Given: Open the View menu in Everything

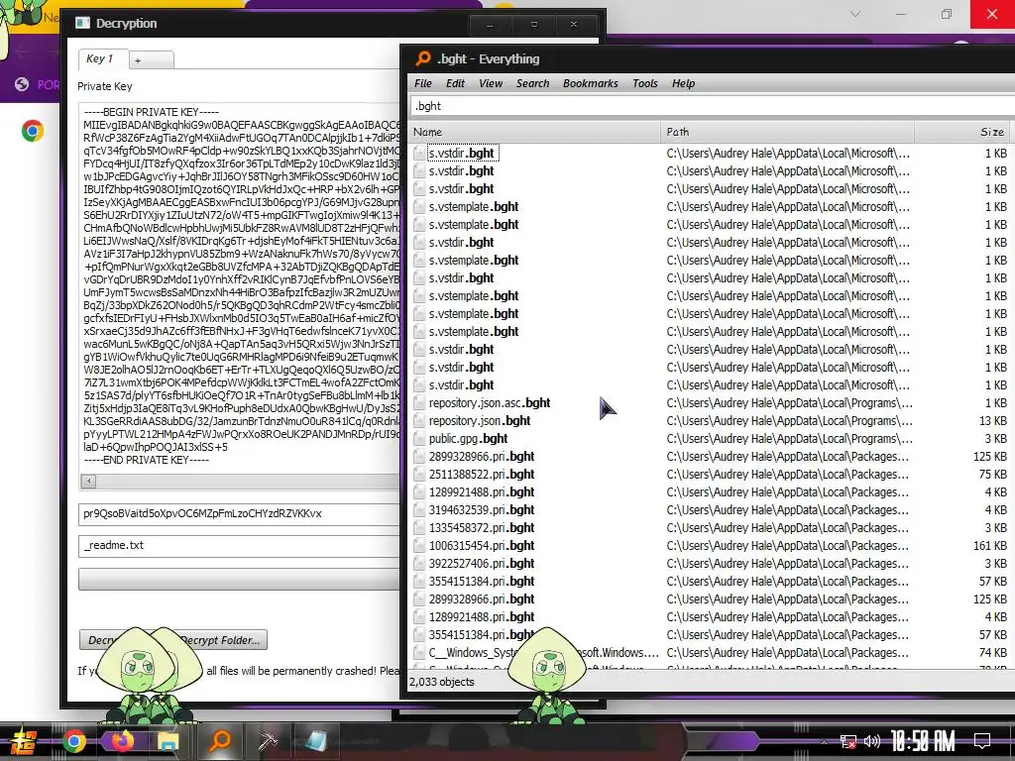Looking at the screenshot, I should [x=491, y=83].
